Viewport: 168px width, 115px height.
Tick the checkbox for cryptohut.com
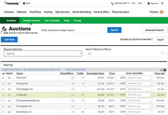3,106
